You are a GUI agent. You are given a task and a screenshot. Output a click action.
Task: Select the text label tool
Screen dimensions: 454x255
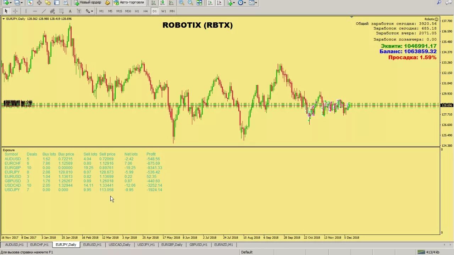pos(79,11)
